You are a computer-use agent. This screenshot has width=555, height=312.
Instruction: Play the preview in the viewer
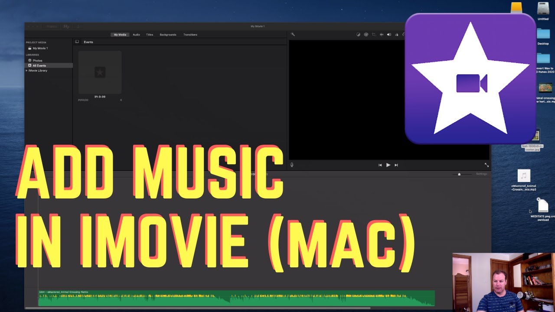(x=388, y=165)
